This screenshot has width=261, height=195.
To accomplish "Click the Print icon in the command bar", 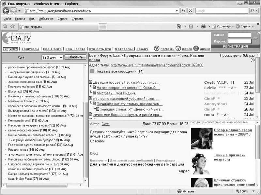I will point(203,26).
